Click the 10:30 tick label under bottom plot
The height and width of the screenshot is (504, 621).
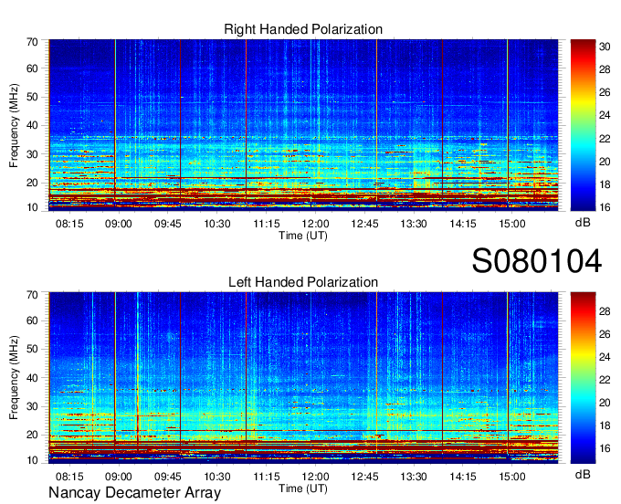click(217, 477)
